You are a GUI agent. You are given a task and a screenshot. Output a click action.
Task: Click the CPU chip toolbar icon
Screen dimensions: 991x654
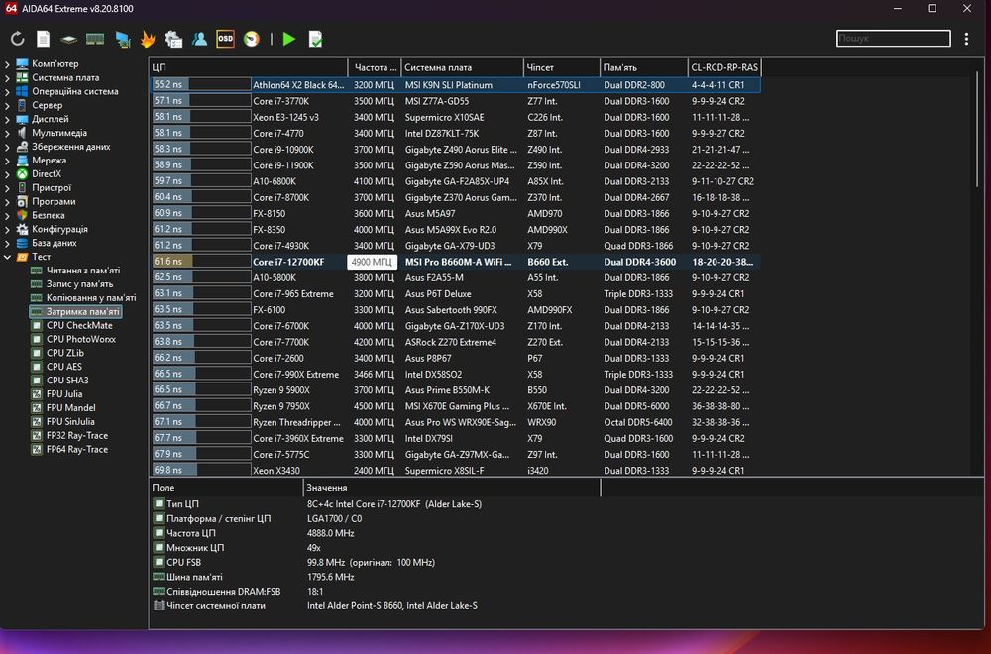69,40
